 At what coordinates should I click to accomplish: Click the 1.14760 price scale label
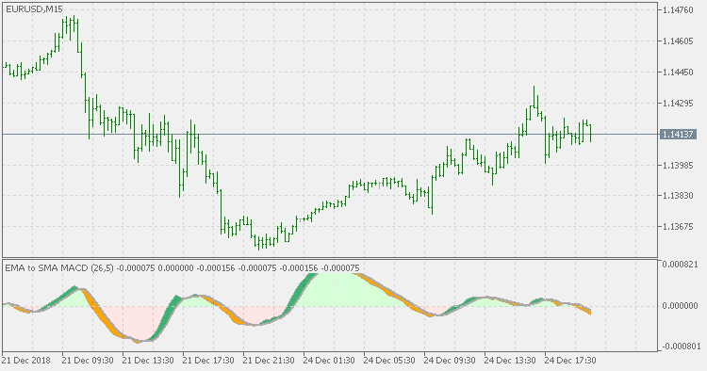[678, 10]
